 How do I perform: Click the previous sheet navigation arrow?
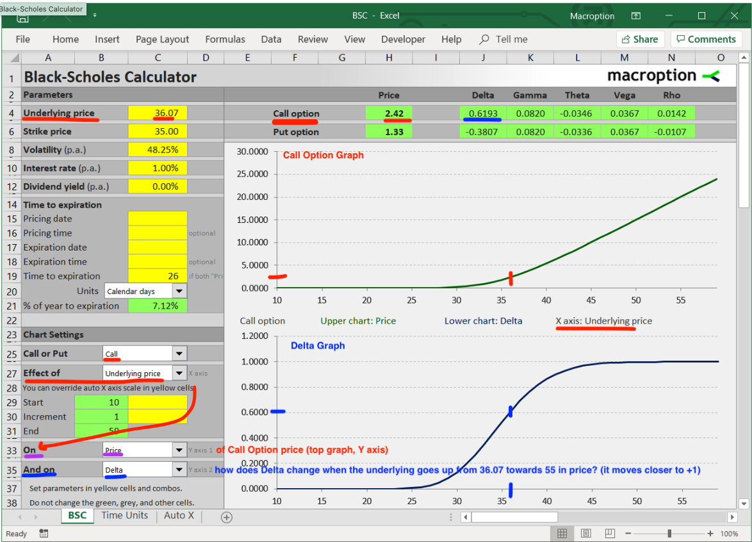pos(20,517)
